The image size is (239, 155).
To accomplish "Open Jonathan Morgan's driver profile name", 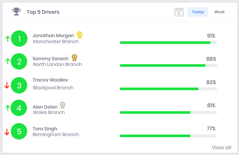I will coord(53,36).
